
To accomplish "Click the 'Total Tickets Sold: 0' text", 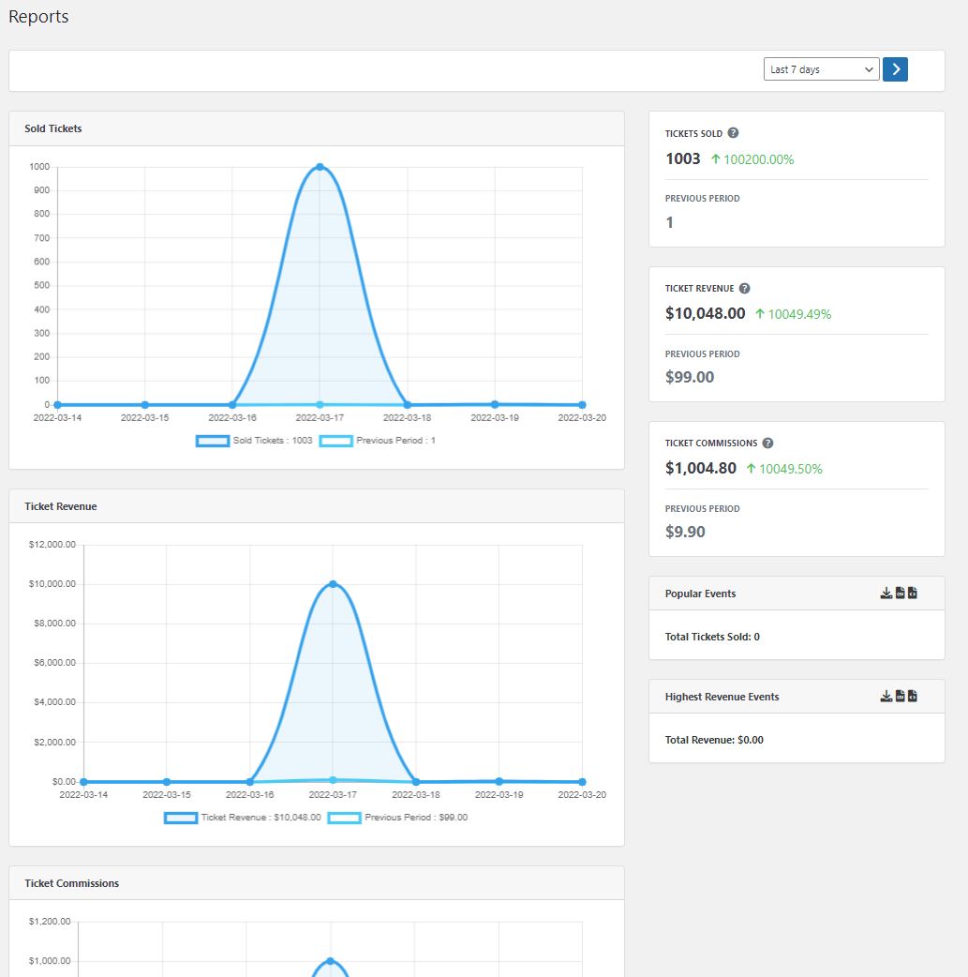I will [712, 637].
